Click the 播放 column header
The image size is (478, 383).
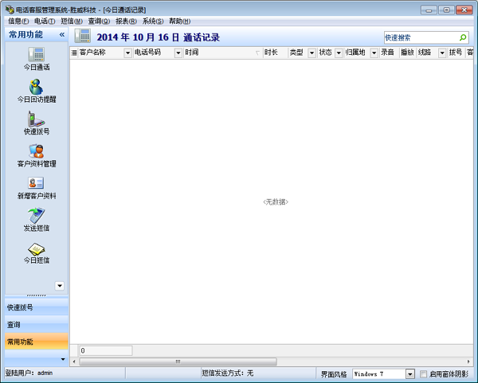tap(408, 53)
